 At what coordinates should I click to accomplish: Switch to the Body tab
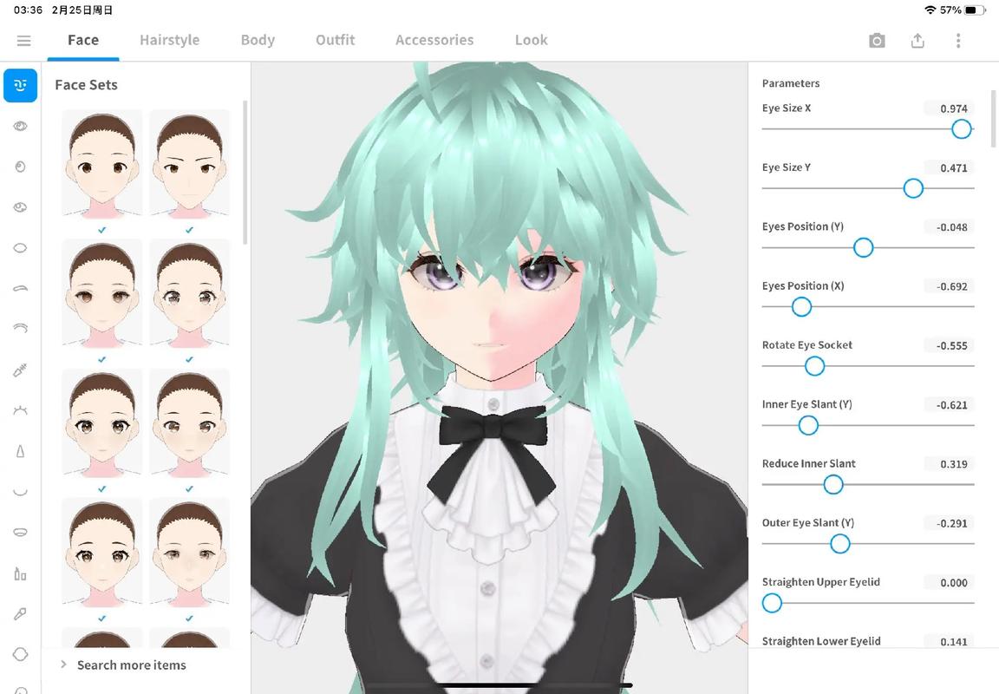258,40
